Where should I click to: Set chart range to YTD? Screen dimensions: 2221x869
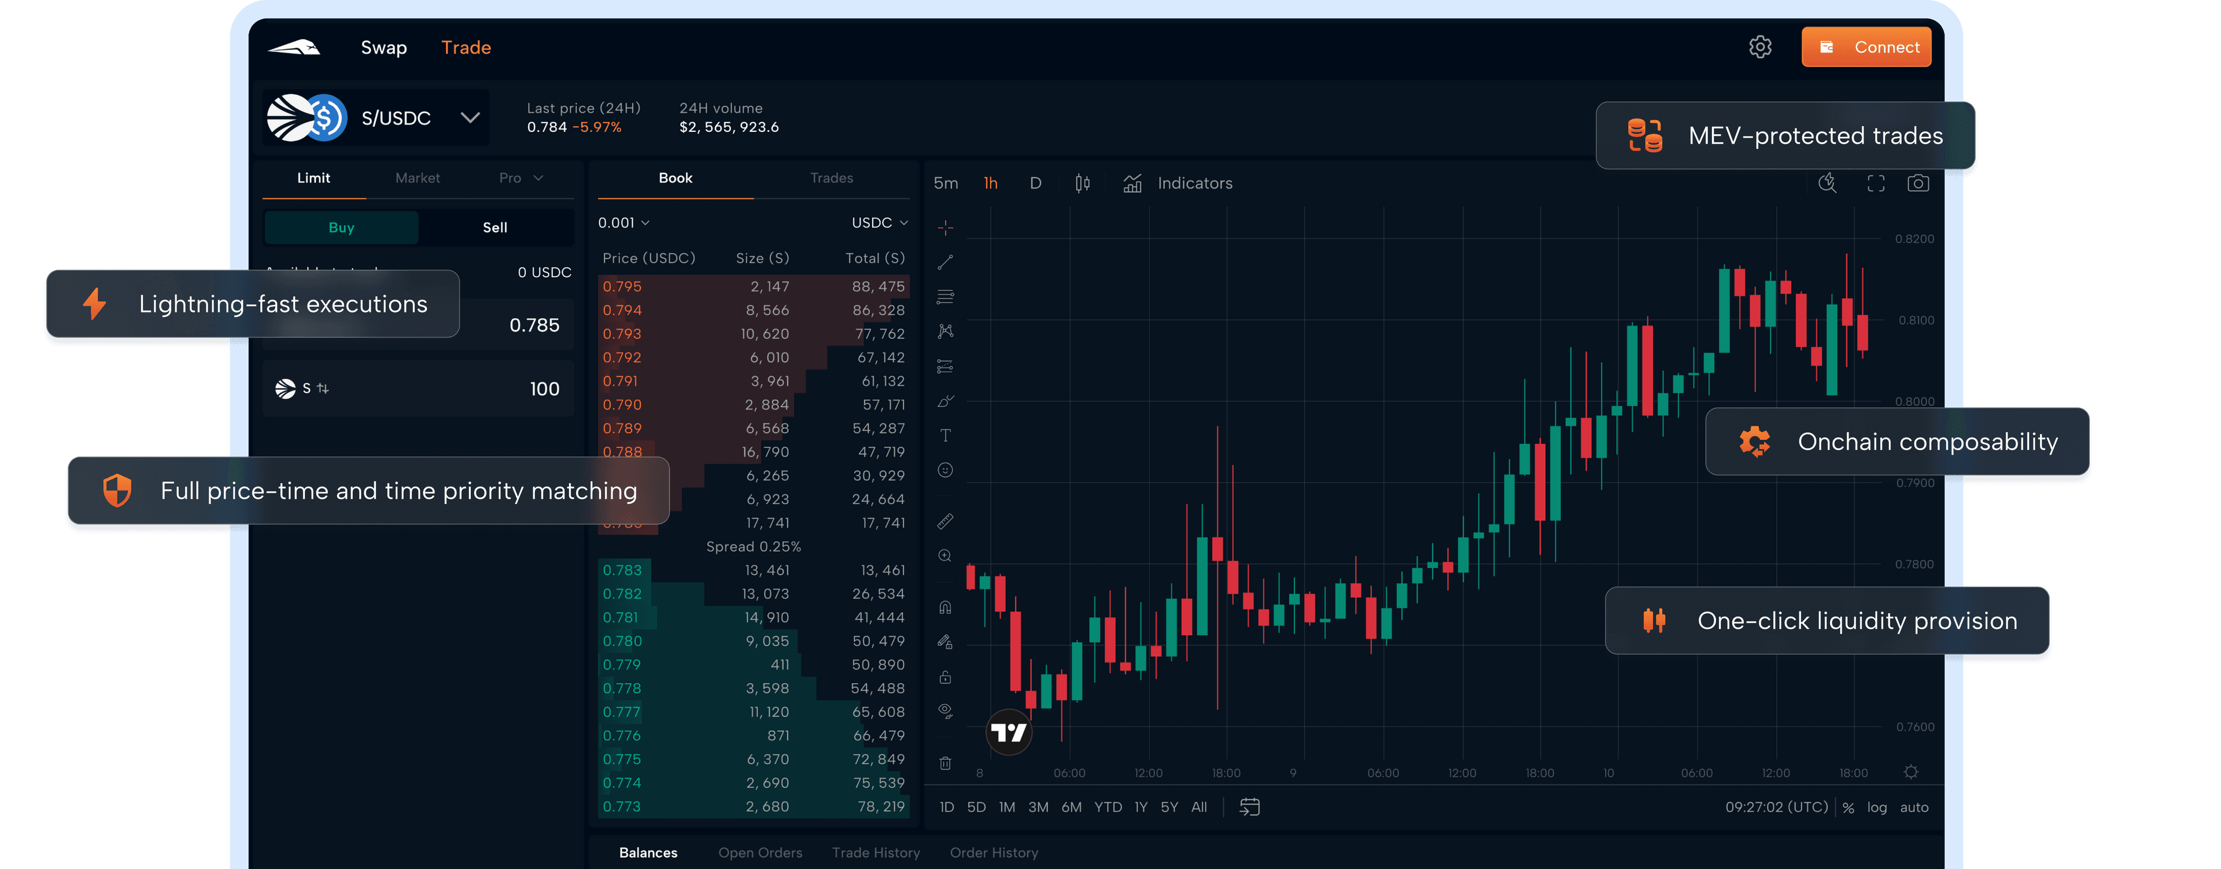(x=1108, y=808)
